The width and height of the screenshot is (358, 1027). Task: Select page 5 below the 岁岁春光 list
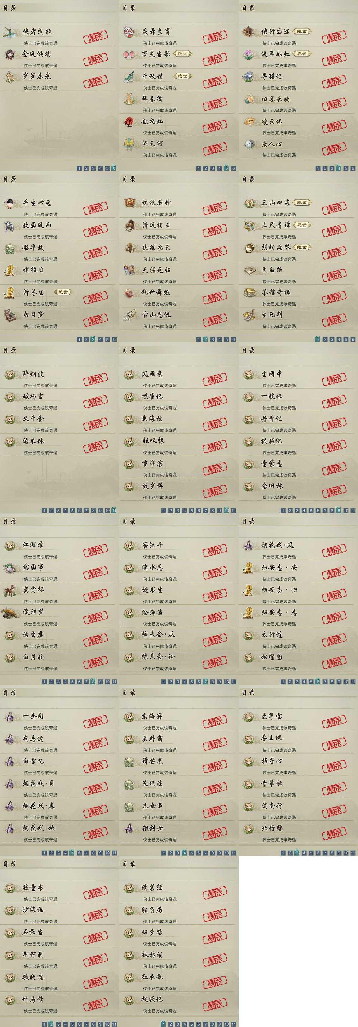(x=107, y=168)
